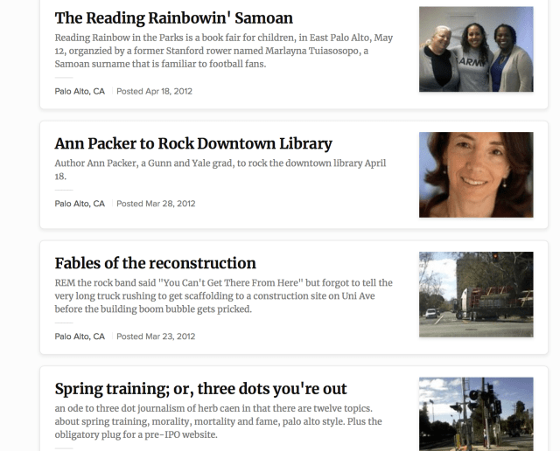The image size is (560, 451).
Task: Click the truck on street thumbnail
Action: coord(476,295)
